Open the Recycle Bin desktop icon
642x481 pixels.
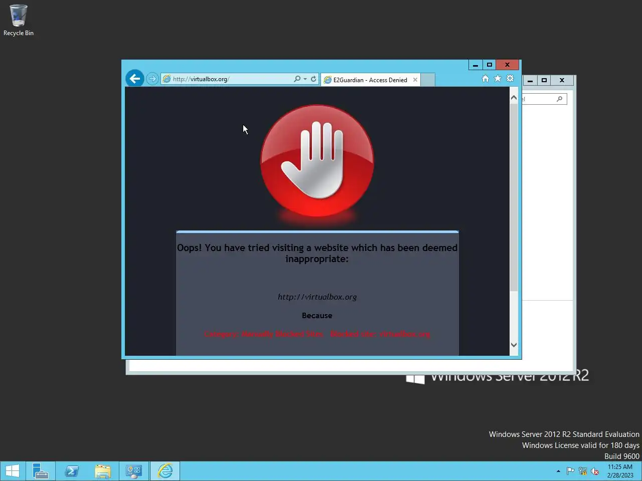coord(19,21)
